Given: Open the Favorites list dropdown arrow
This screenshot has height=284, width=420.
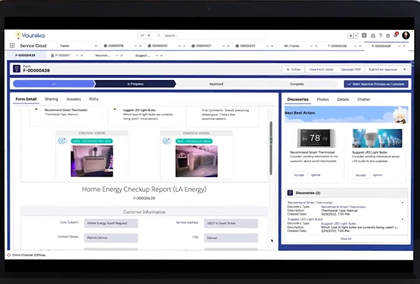Looking at the screenshot, I should (356, 35).
